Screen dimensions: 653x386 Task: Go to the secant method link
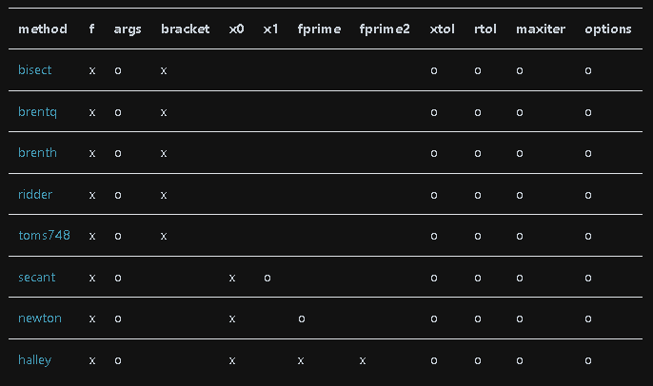click(x=37, y=278)
